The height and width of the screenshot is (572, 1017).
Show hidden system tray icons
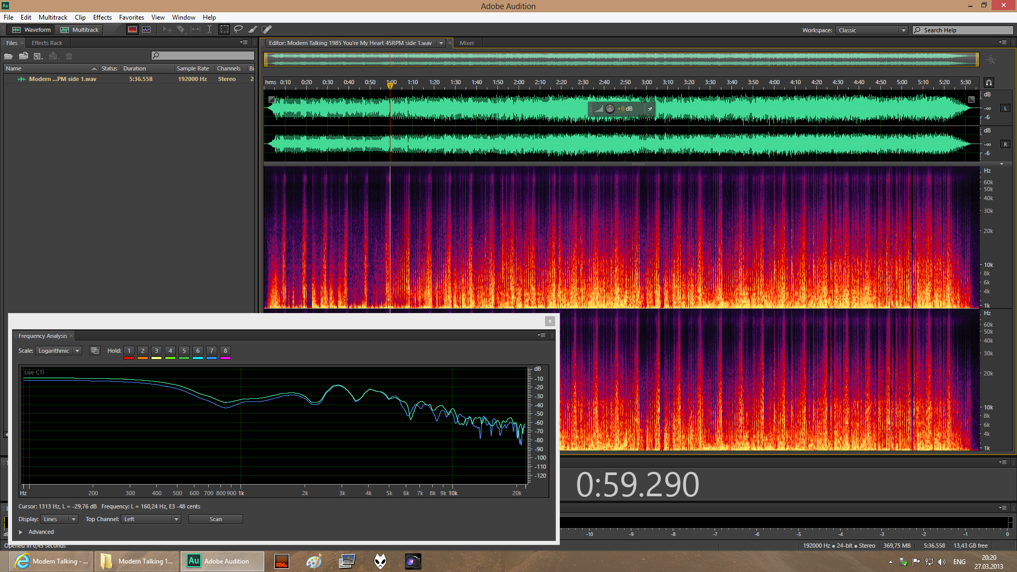[x=890, y=562]
